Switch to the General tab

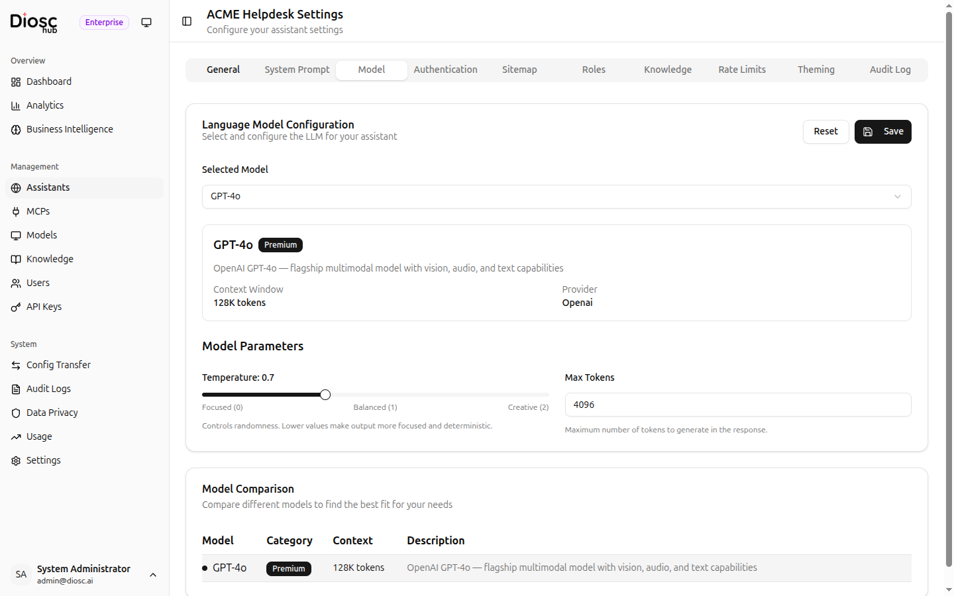[x=223, y=70]
